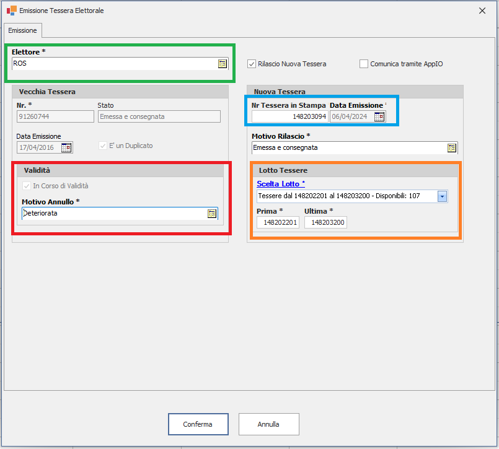Expand the Scelta Lotto dropdown arrow

click(442, 196)
